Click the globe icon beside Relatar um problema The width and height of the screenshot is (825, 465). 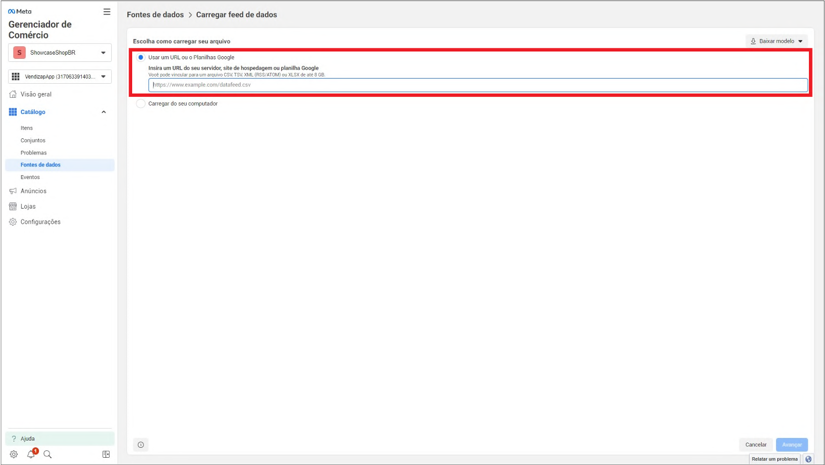tap(808, 459)
